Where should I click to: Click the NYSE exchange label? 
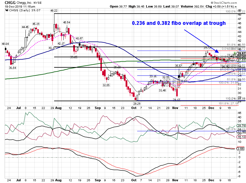[x=37, y=3]
